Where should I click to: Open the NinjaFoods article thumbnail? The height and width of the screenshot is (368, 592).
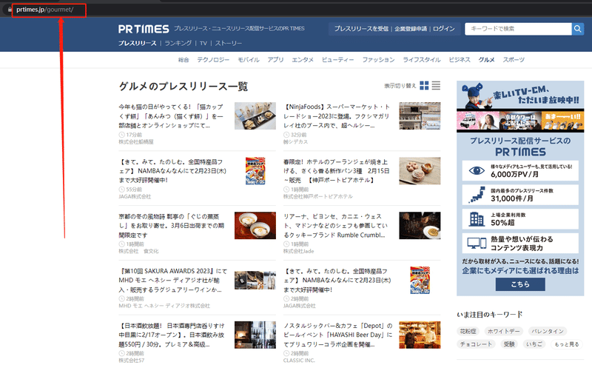pyautogui.click(x=420, y=116)
